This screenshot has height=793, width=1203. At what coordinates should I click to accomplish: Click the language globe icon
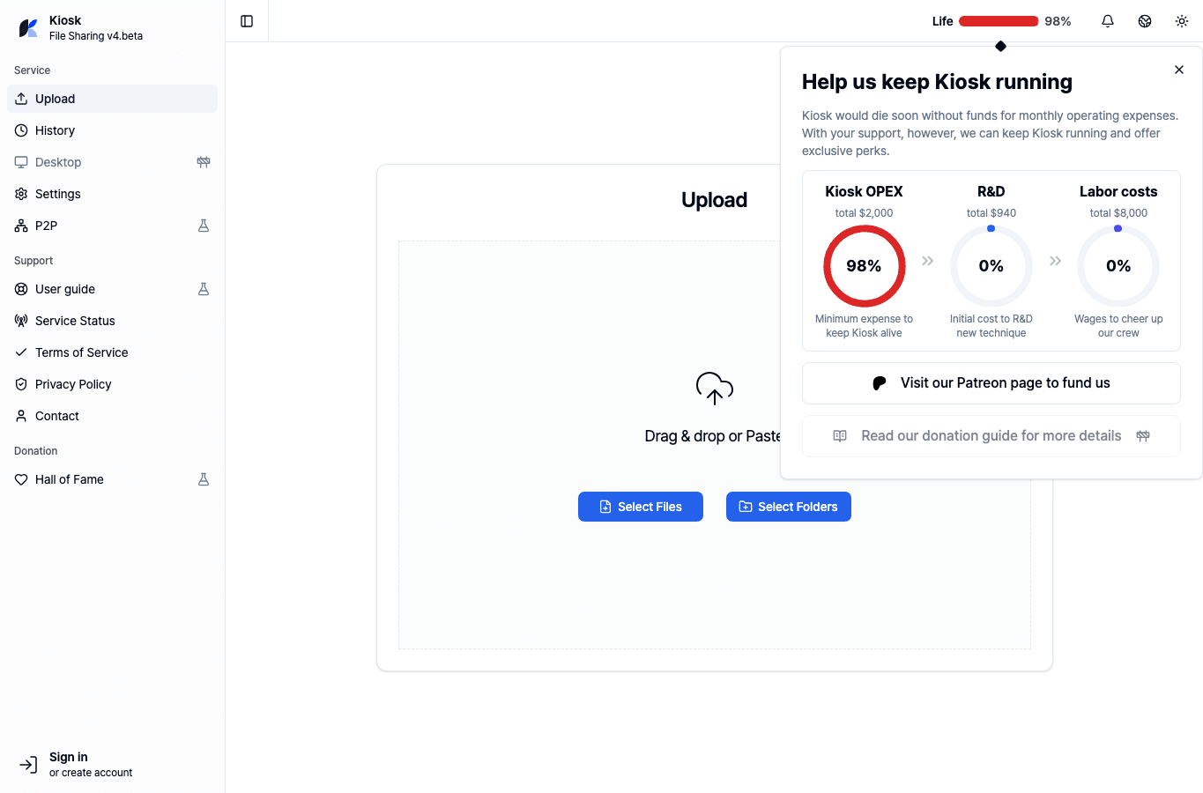click(1145, 21)
